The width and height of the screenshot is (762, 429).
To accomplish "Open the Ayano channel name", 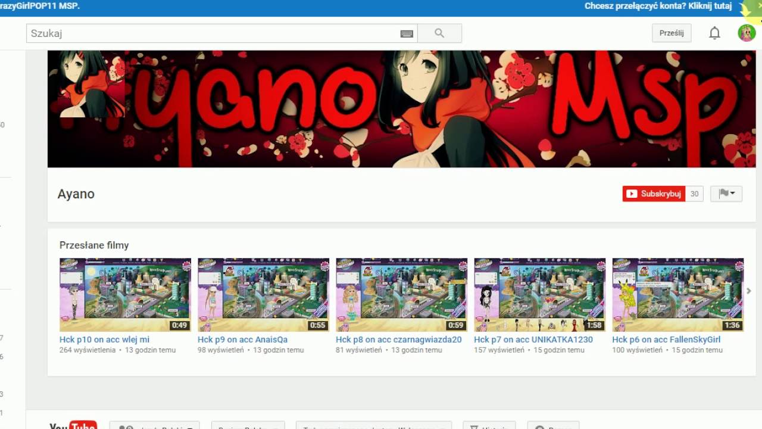I will (76, 194).
